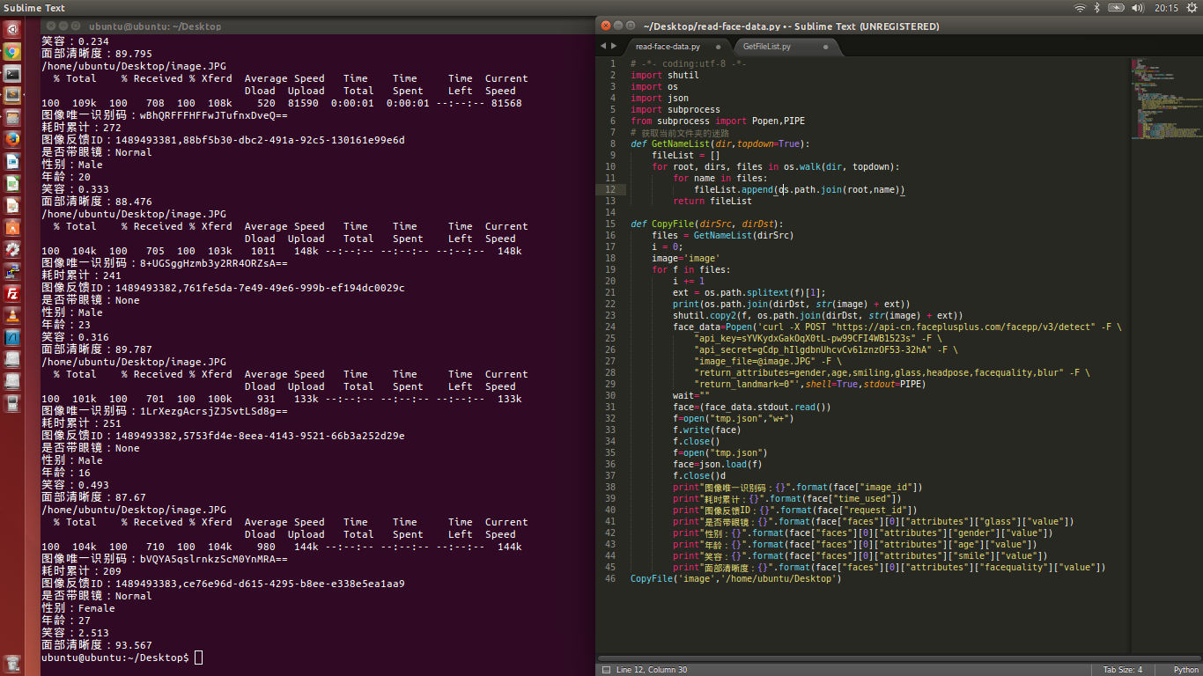Open the Tab Size: 4 selector
Image resolution: width=1203 pixels, height=676 pixels.
coord(1123,670)
